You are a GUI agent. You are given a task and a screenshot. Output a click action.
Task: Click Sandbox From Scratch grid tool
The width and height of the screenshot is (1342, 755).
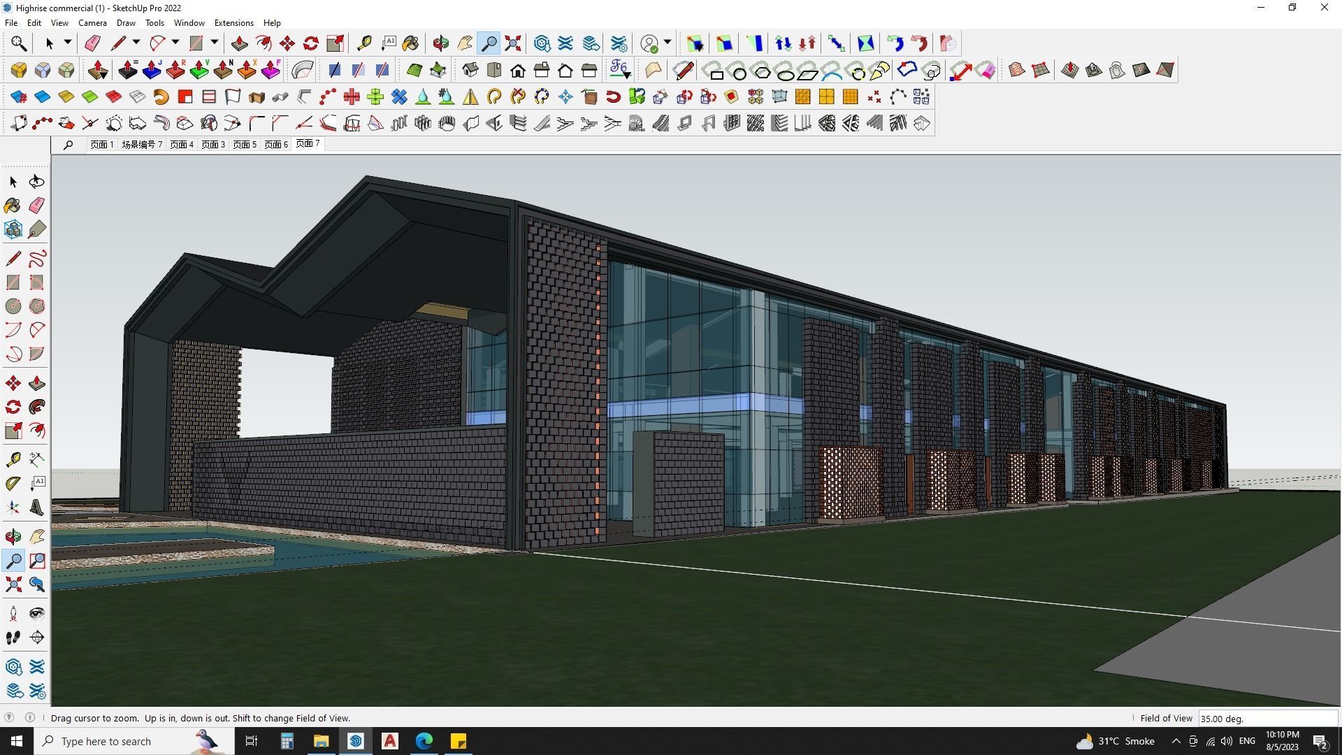1041,70
